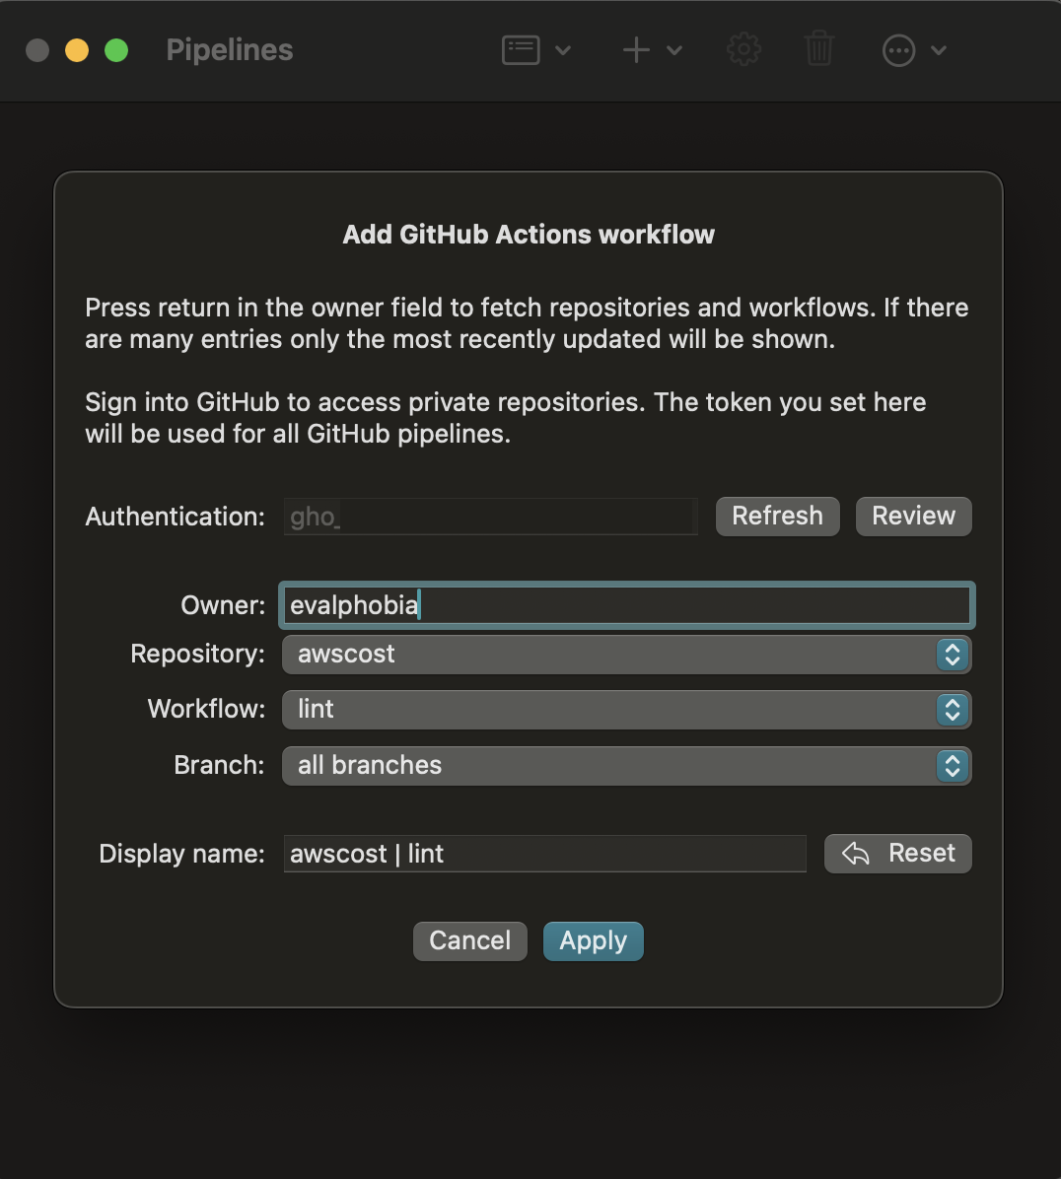Apply the GitHub Actions workflow settings
This screenshot has height=1179, width=1061.
point(594,941)
